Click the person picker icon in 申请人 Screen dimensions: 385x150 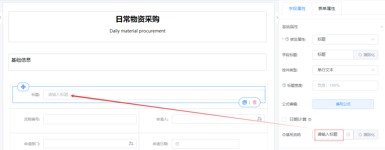coord(260,119)
